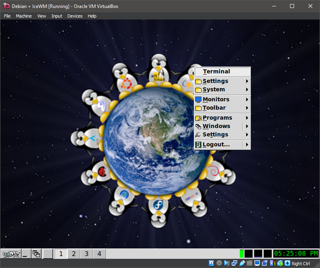Click the Programs folder icon
The width and height of the screenshot is (320, 268).
198,118
